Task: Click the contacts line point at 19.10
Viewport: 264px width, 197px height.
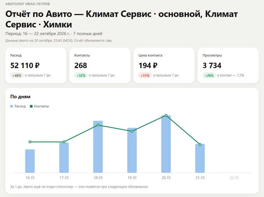Action: coord(132,131)
